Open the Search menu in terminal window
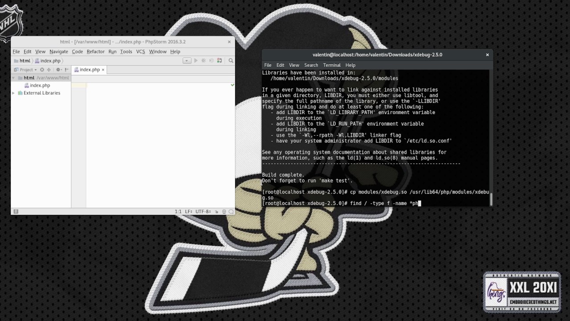 (311, 65)
